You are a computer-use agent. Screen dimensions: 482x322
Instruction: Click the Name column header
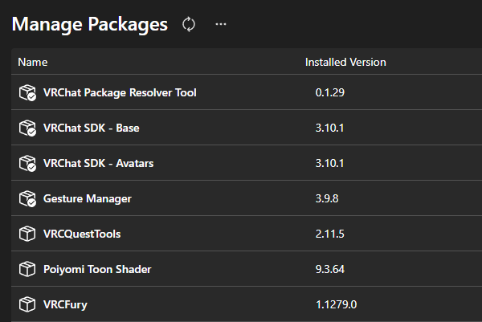[x=33, y=62]
